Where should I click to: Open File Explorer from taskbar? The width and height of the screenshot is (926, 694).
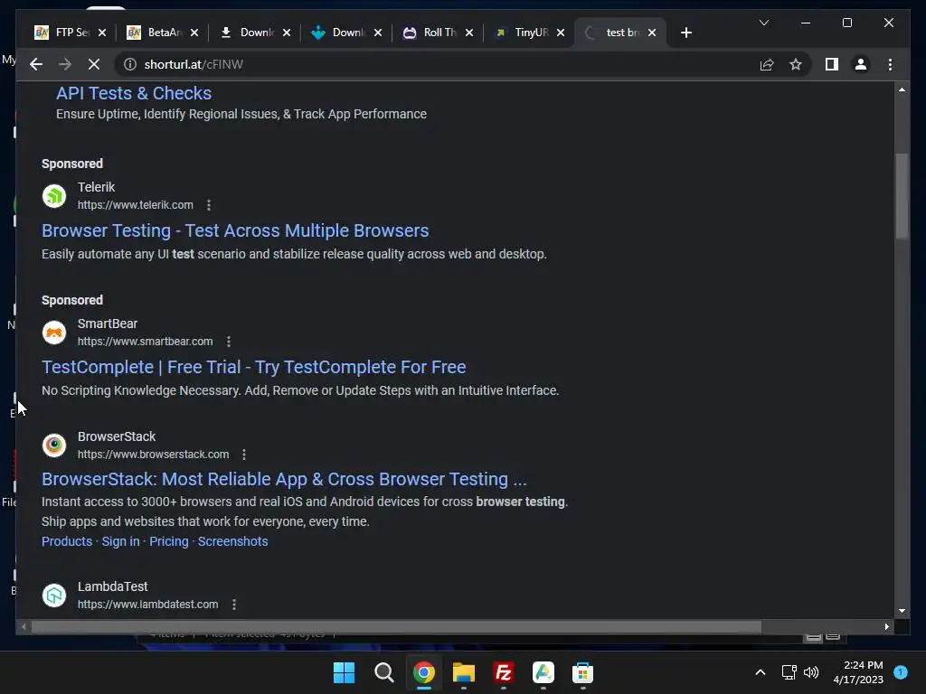[x=464, y=672]
